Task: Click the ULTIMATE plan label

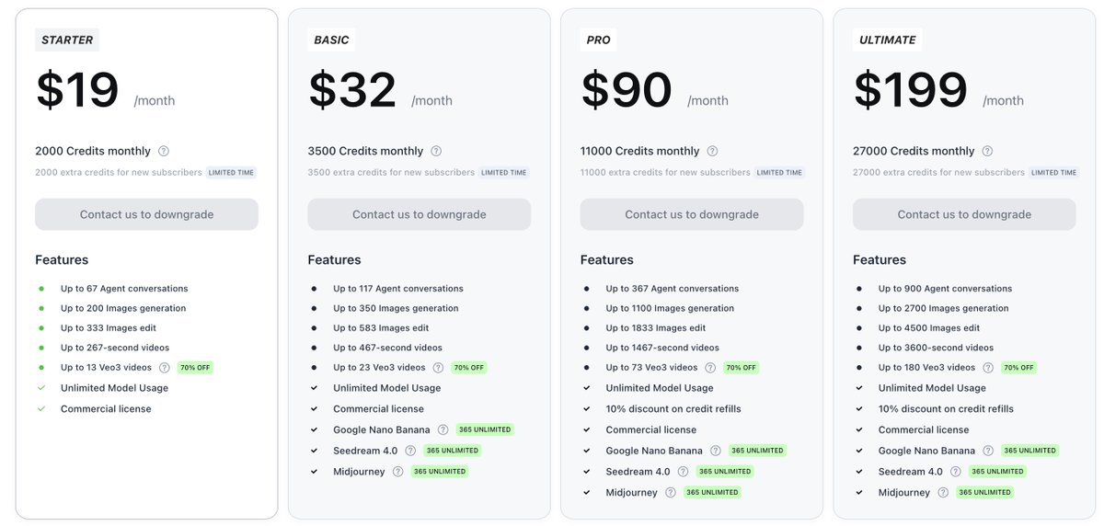Action: point(888,40)
